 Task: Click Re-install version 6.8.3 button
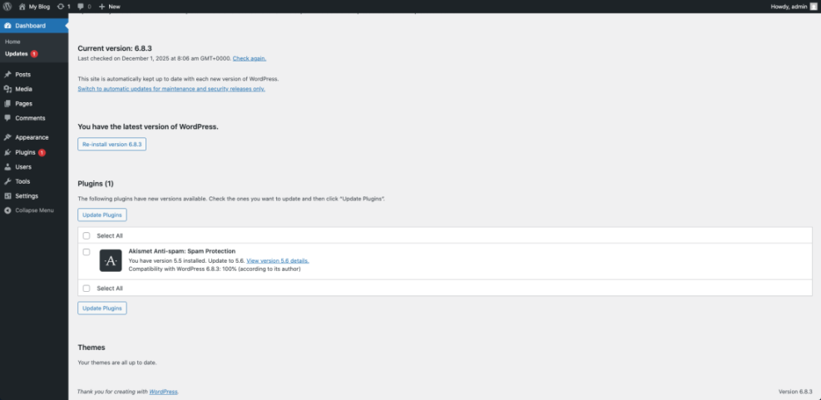click(x=112, y=144)
